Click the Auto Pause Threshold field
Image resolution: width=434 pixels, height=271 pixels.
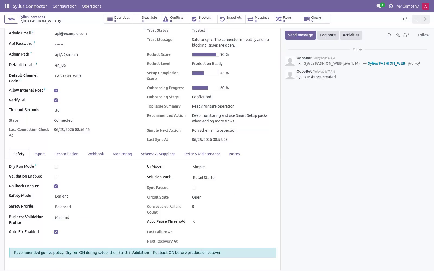[234, 222]
